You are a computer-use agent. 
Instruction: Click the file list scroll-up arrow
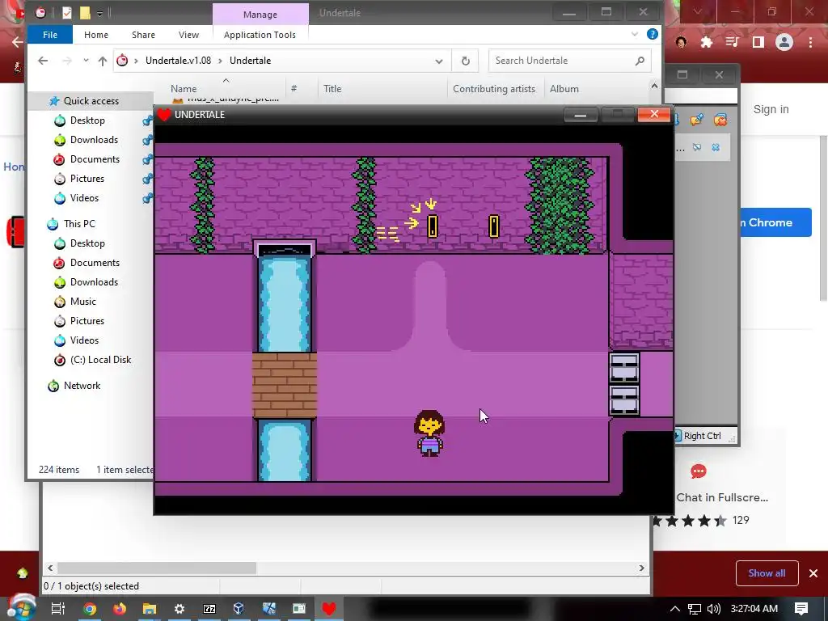[654, 86]
